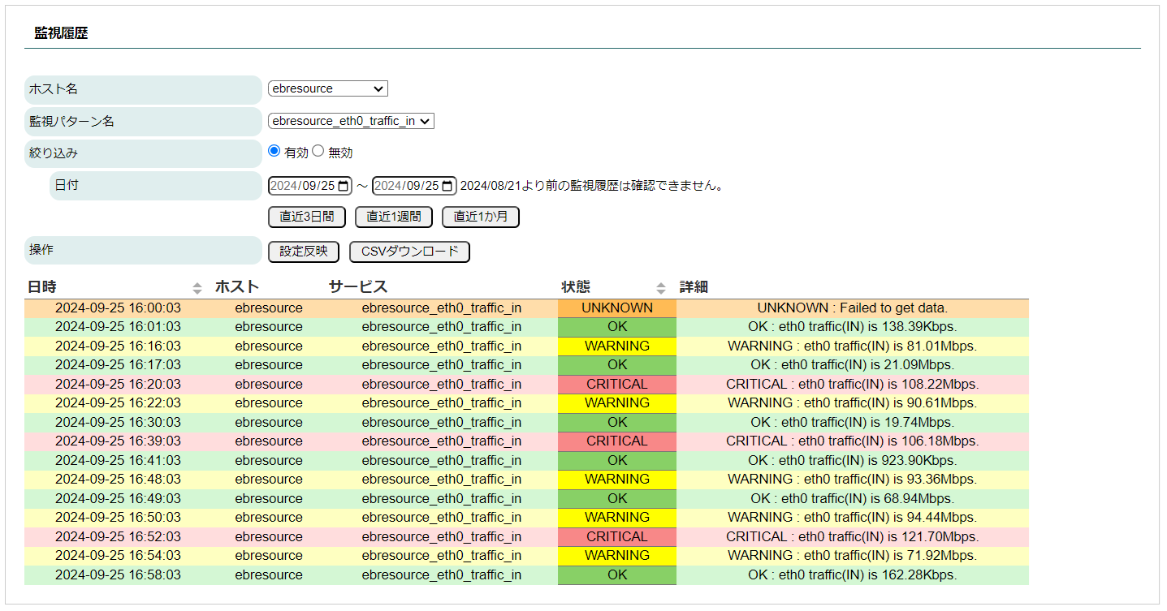Select the 無効 radio button
Viewport: 1167px width, 611px height.
coord(318,151)
